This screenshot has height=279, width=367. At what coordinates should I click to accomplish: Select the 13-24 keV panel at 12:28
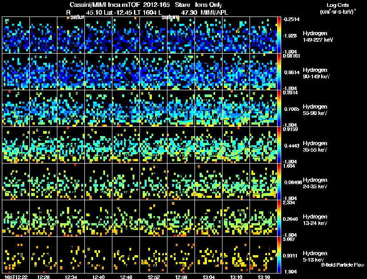(43, 218)
